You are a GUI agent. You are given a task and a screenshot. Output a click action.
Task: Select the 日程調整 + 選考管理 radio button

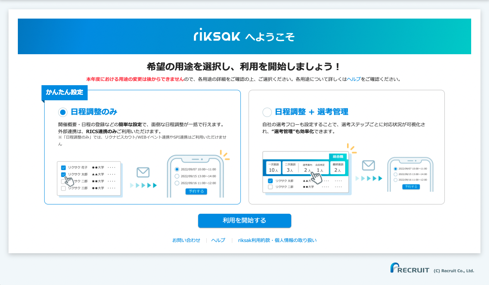(267, 112)
